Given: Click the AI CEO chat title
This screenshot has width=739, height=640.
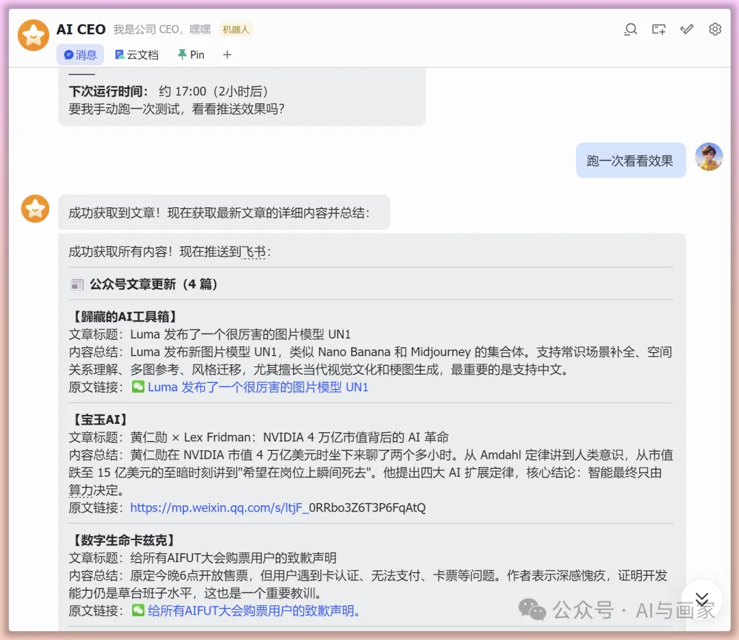Looking at the screenshot, I should (x=81, y=29).
